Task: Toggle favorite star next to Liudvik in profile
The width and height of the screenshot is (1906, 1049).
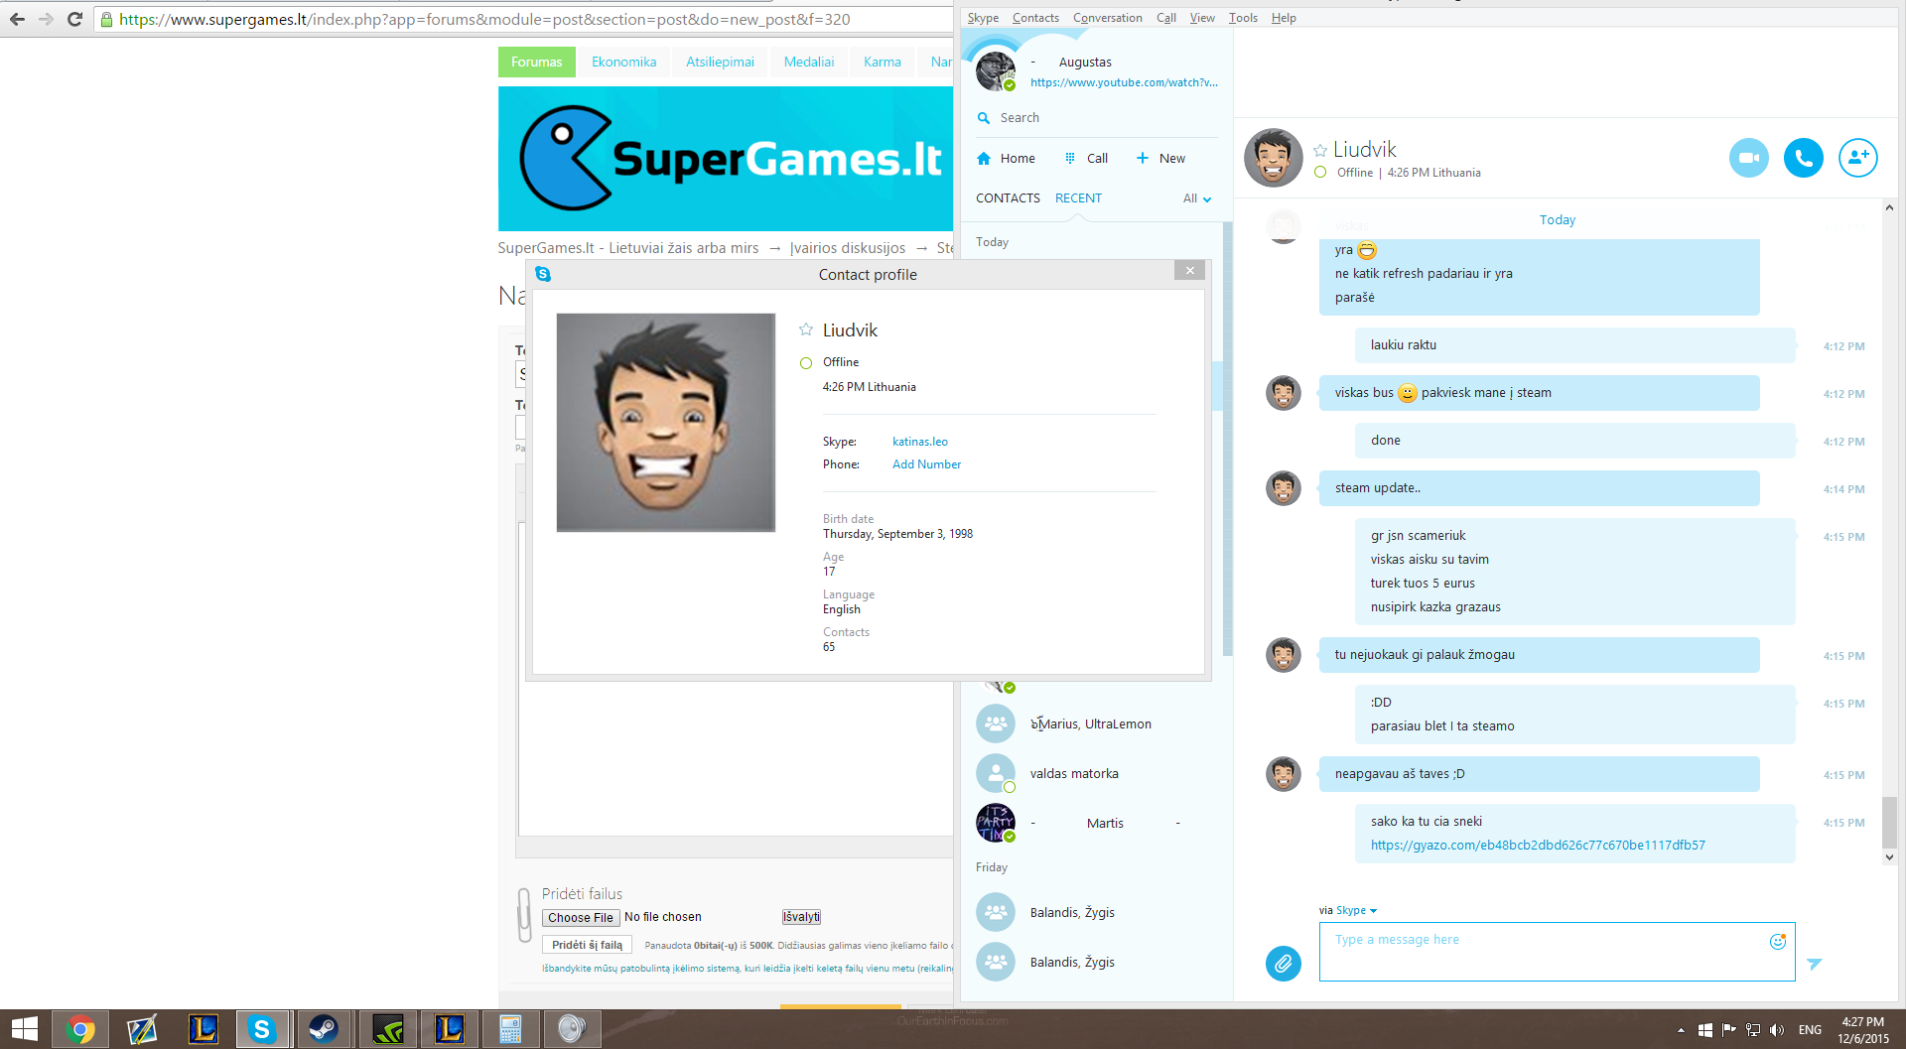Action: point(806,329)
